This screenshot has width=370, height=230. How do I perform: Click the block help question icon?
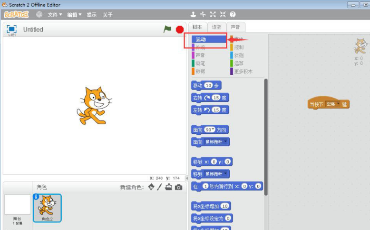coord(233,14)
